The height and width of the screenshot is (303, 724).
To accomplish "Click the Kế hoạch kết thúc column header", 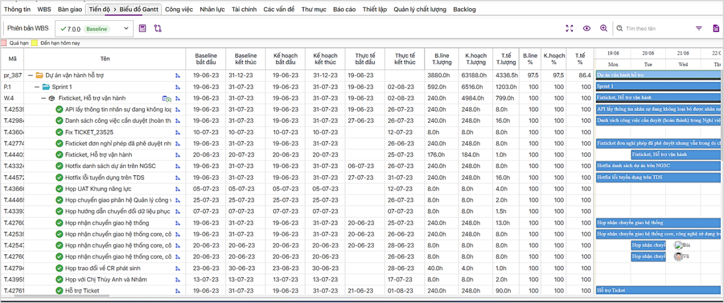I will point(325,59).
